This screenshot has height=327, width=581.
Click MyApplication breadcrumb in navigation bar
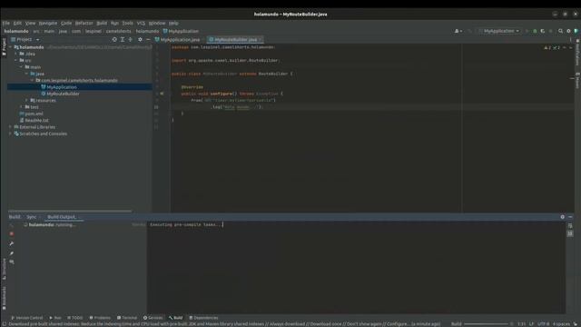click(181, 31)
